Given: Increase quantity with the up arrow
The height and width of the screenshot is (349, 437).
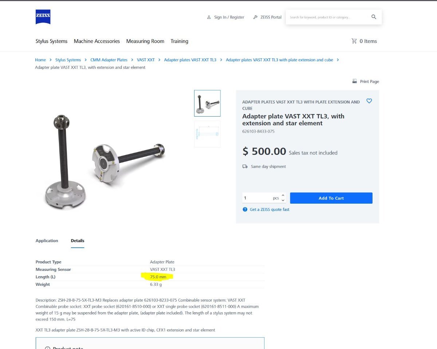Looking at the screenshot, I should coord(283,196).
